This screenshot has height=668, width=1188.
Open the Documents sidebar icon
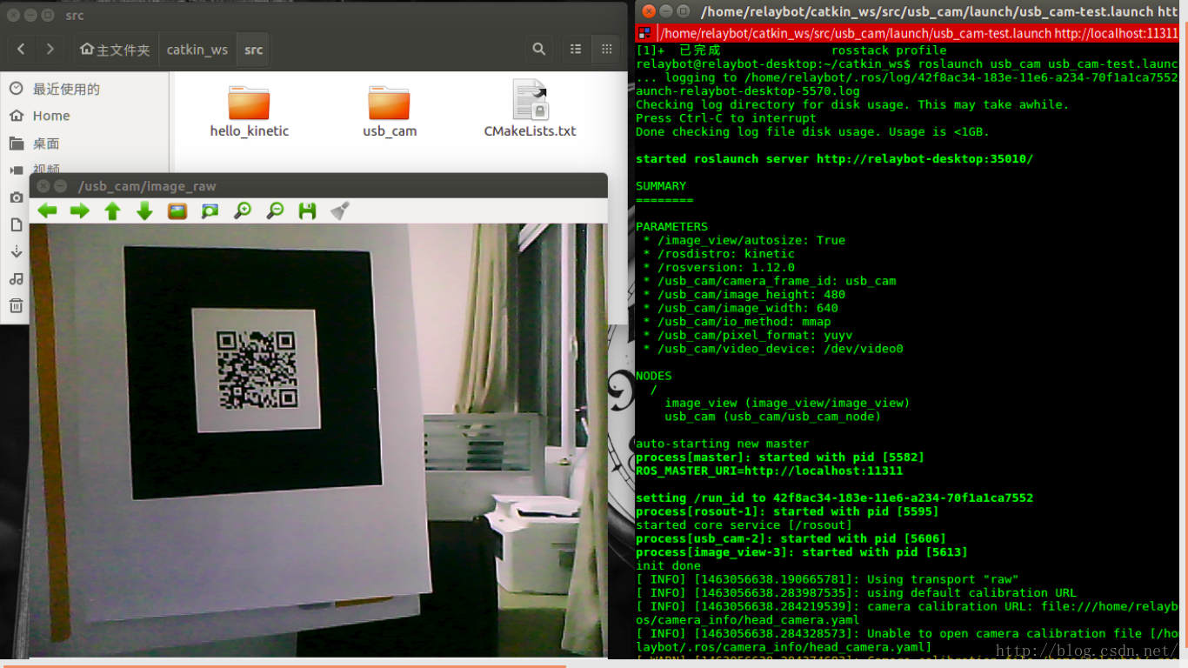[x=16, y=224]
